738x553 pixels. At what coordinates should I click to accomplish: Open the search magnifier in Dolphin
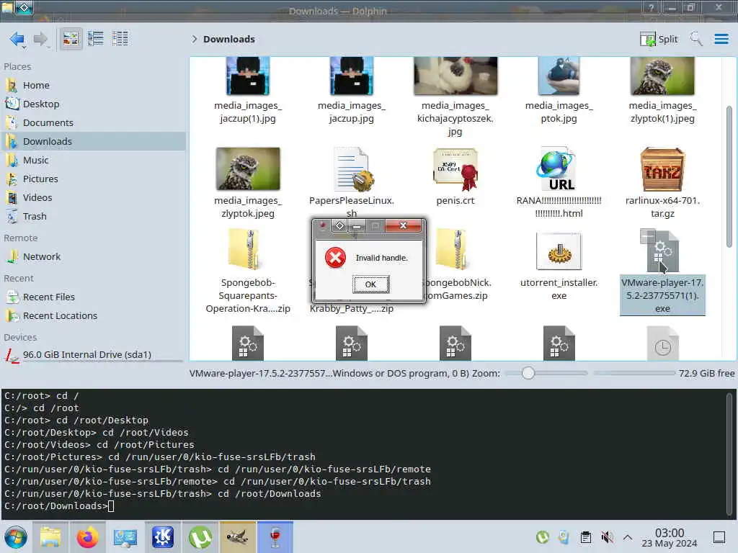point(695,39)
